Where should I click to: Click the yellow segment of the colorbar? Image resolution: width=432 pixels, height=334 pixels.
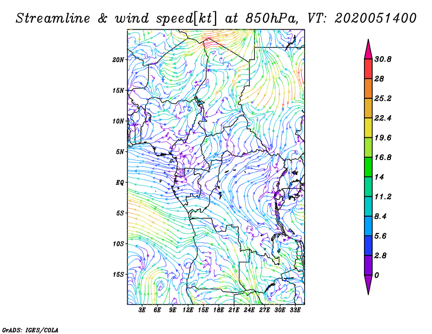click(368, 128)
